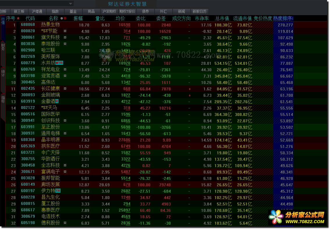
Task: Click stock name 国际医学
Action: 51,114
